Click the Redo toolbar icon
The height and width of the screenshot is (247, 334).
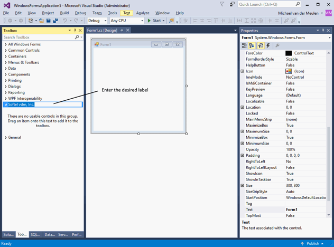76,21
